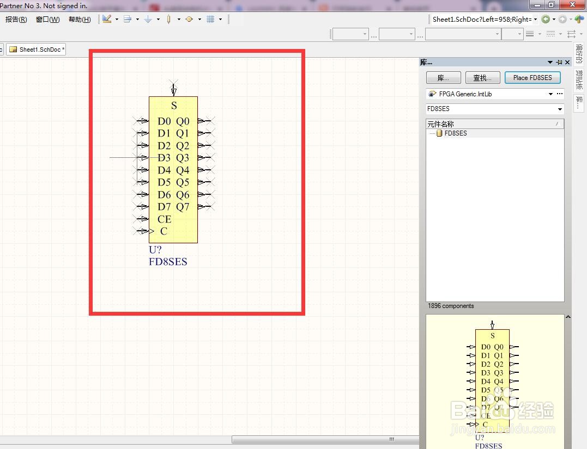Open the 库 vertical side tab
This screenshot has width=587, height=449.
click(x=579, y=103)
